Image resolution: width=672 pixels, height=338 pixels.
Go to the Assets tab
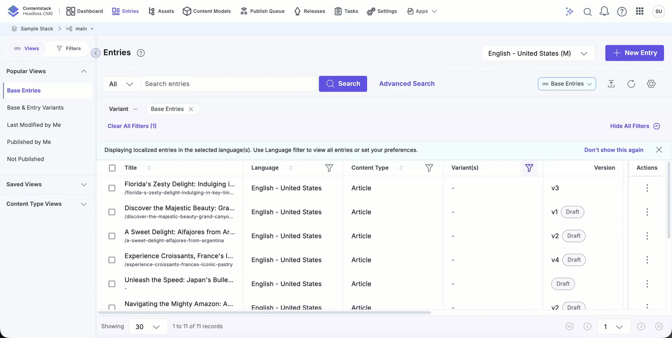[x=161, y=11]
